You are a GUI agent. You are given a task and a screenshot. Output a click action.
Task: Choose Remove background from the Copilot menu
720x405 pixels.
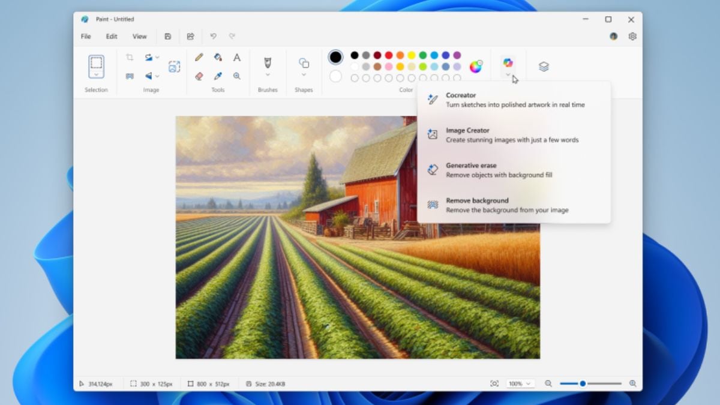(514, 205)
